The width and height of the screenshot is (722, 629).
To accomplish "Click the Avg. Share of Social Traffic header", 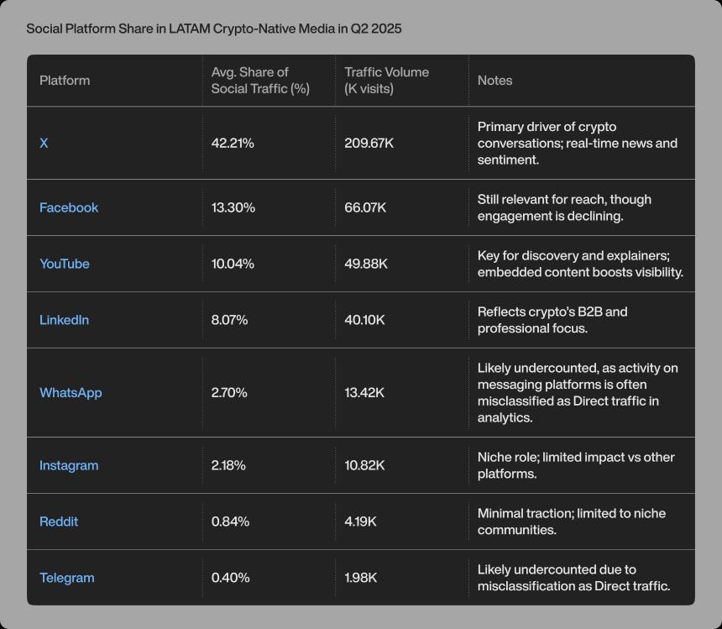I will [260, 81].
